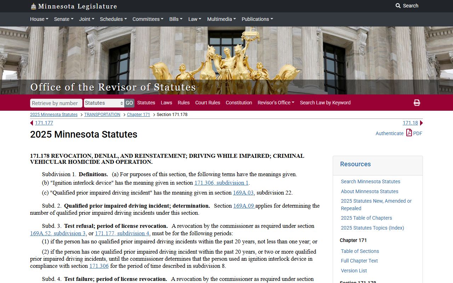Click the Authenticate link
Image resolution: width=453 pixels, height=283 pixels.
(x=389, y=133)
